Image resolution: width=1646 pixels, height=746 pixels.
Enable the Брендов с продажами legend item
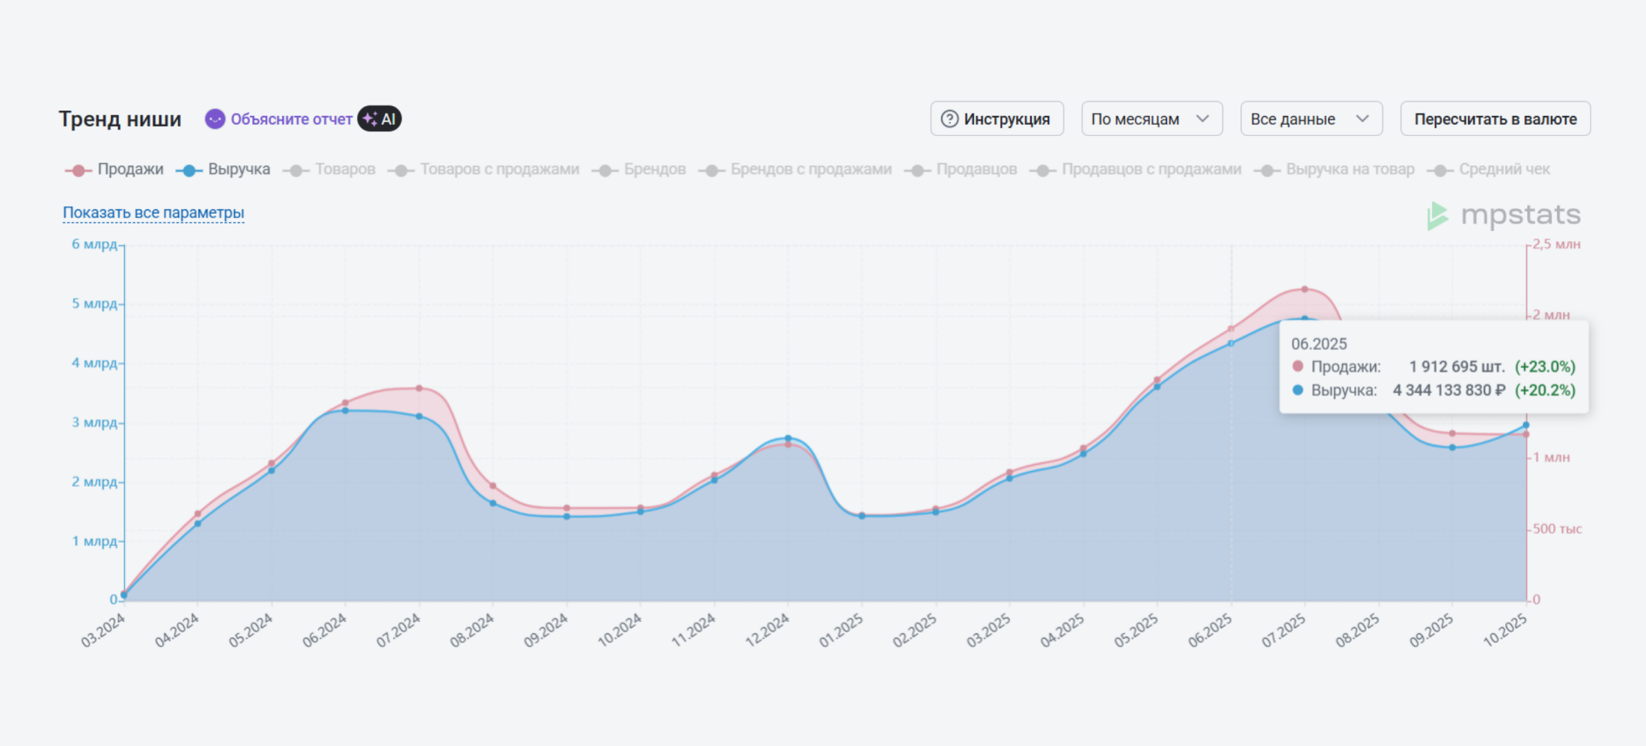810,170
